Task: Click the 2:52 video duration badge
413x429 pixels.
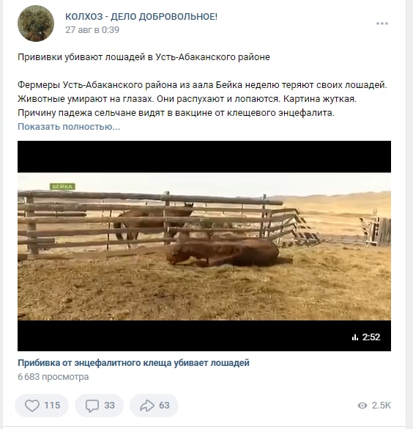Action: [371, 337]
